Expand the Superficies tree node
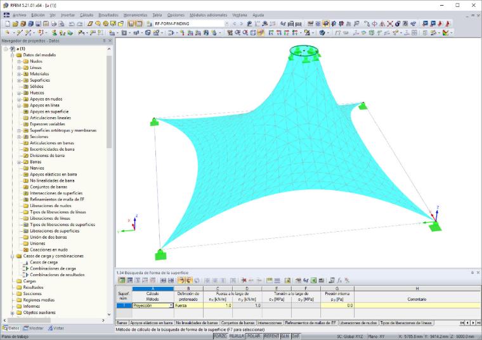 coord(19,80)
